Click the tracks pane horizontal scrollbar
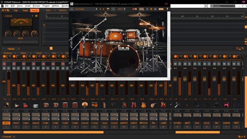The image size is (247, 139). click(54, 132)
